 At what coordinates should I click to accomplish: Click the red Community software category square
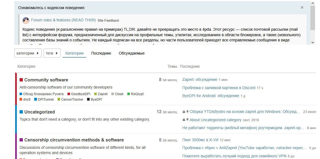[x=21, y=80]
